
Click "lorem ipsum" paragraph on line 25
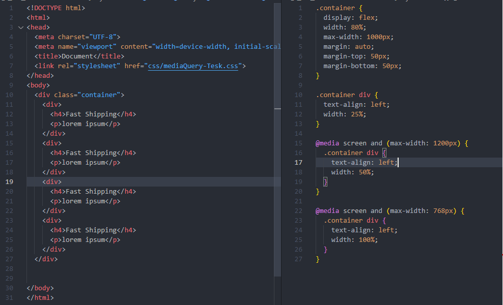pos(83,239)
